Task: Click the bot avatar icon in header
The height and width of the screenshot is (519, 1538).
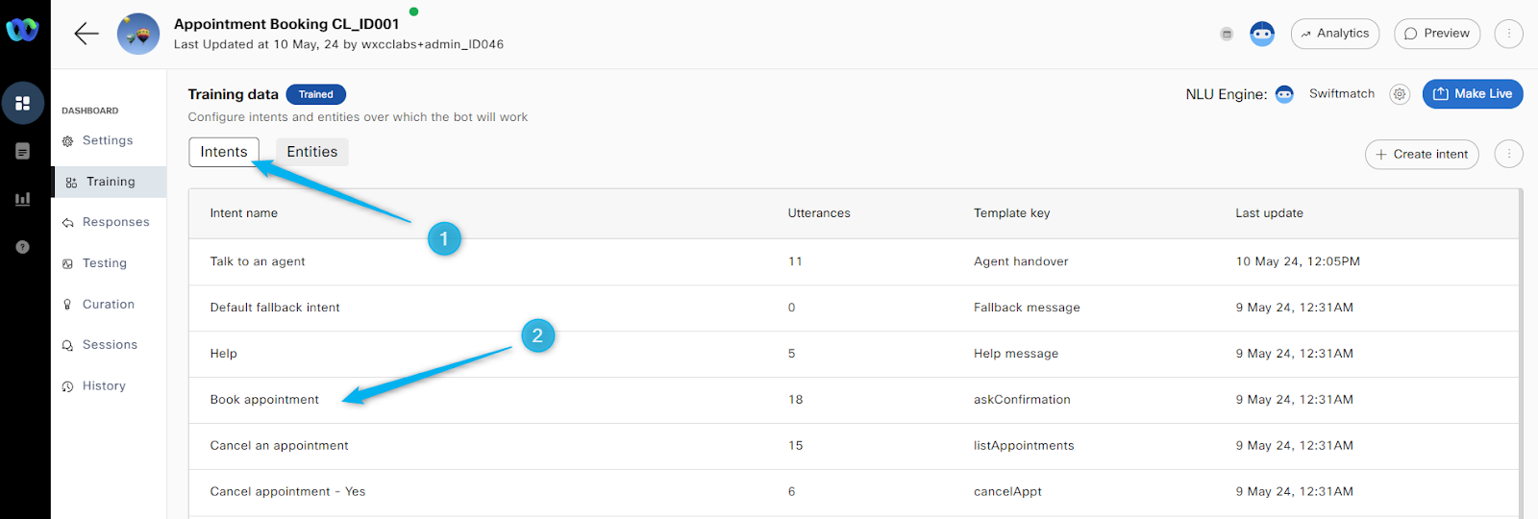Action: [1261, 34]
